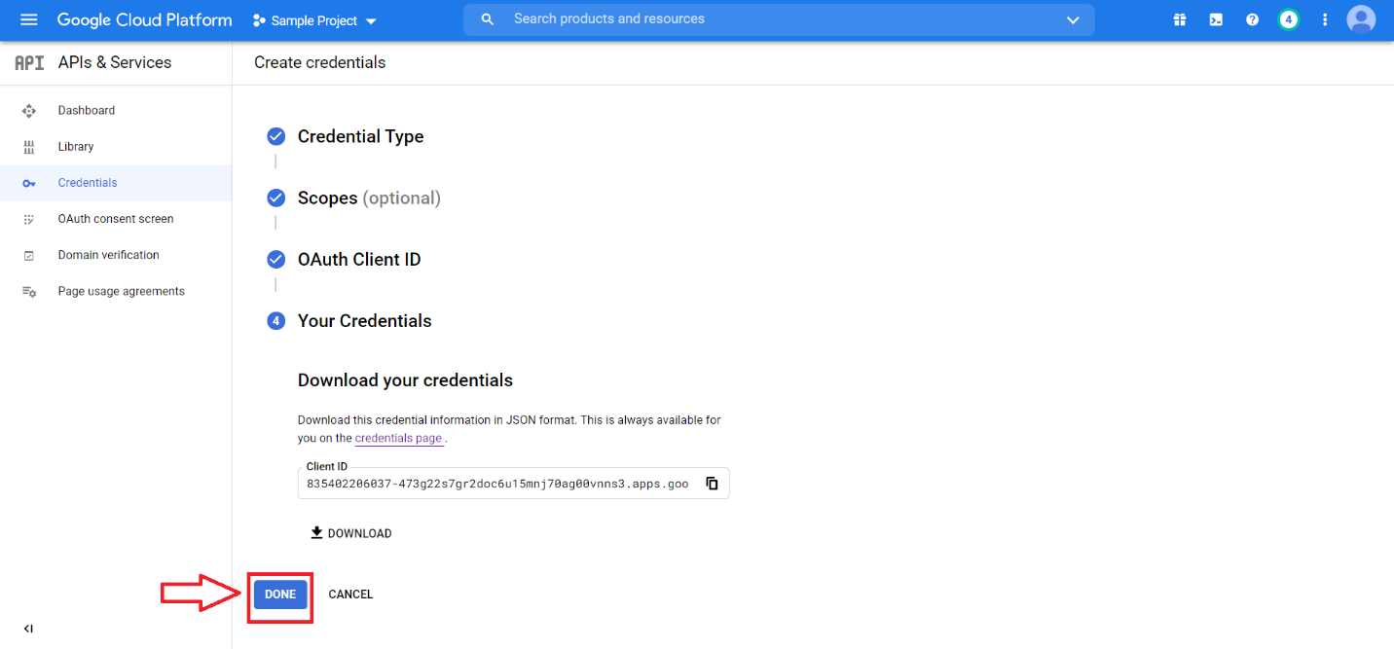Click the Scopes step checkmark icon
This screenshot has width=1394, height=649.
[x=276, y=198]
